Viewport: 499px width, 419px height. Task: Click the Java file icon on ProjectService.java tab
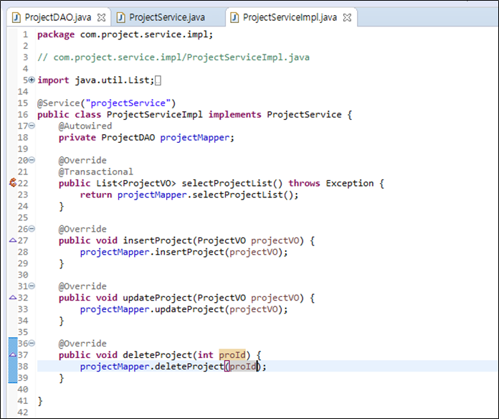(120, 17)
